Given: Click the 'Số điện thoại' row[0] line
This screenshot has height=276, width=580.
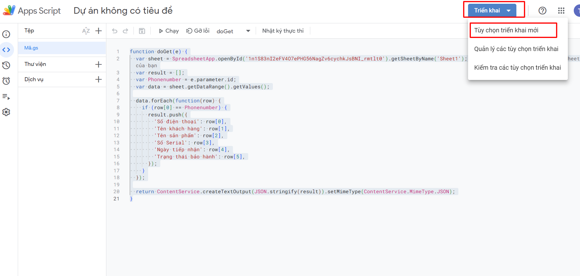Looking at the screenshot, I should coord(190,122).
